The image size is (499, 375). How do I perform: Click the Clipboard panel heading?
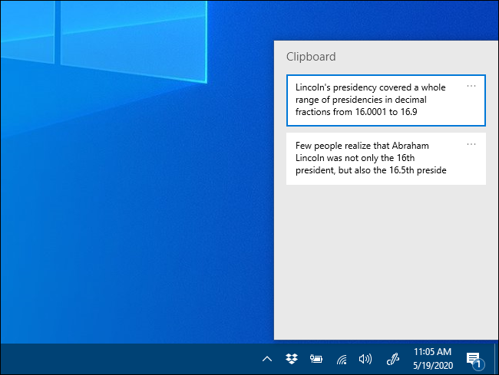click(311, 57)
